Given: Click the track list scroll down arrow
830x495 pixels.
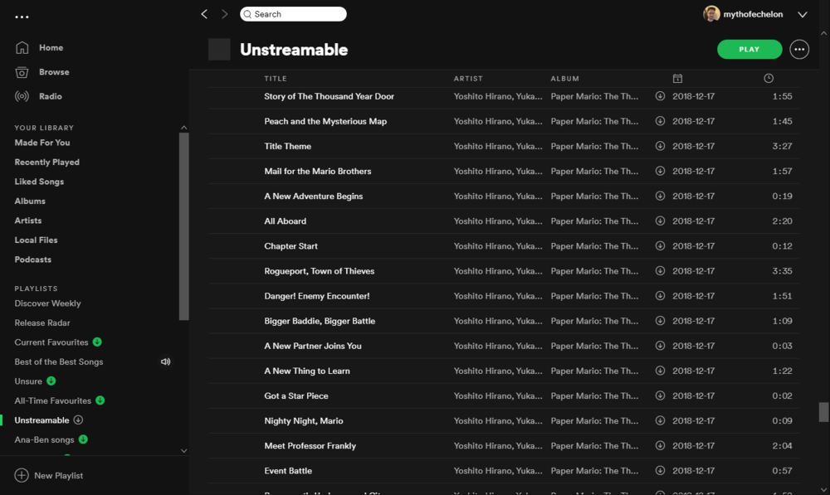Looking at the screenshot, I should [823, 490].
